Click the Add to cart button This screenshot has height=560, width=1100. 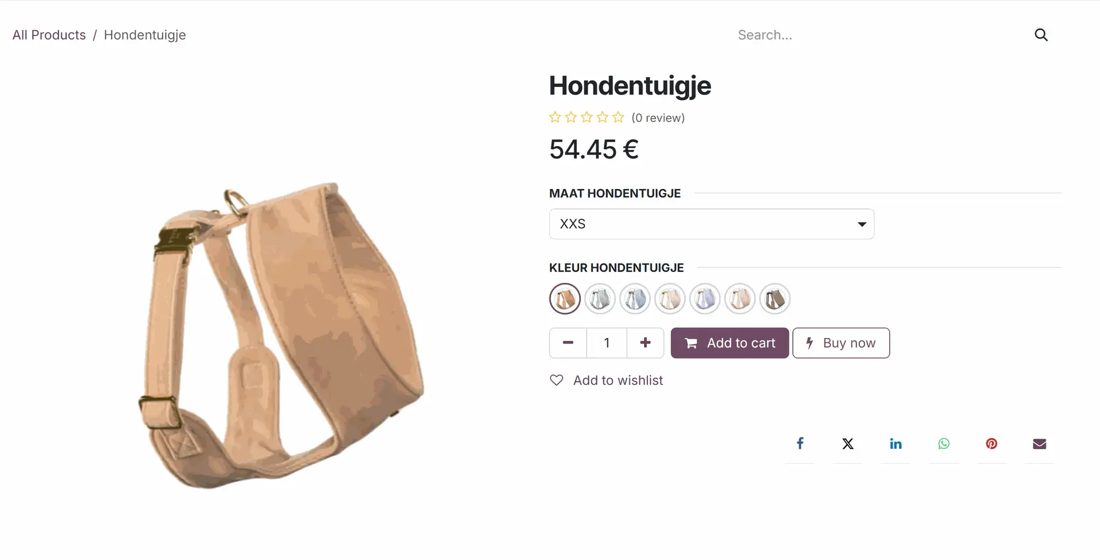tap(729, 343)
